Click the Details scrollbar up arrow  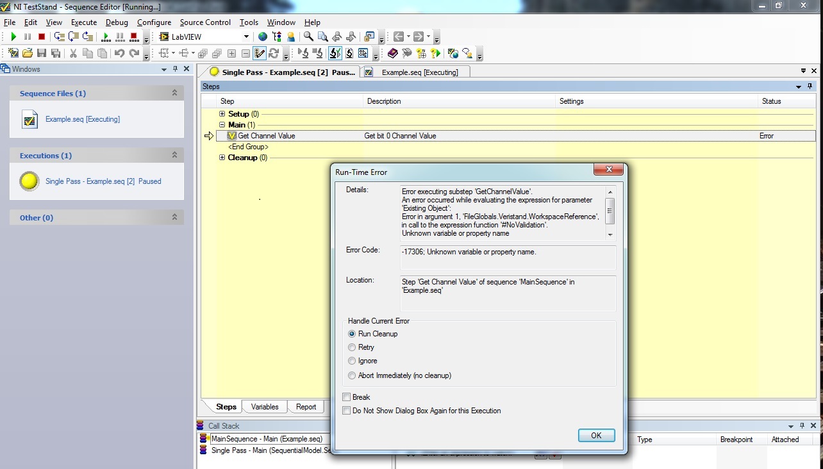[x=610, y=192]
